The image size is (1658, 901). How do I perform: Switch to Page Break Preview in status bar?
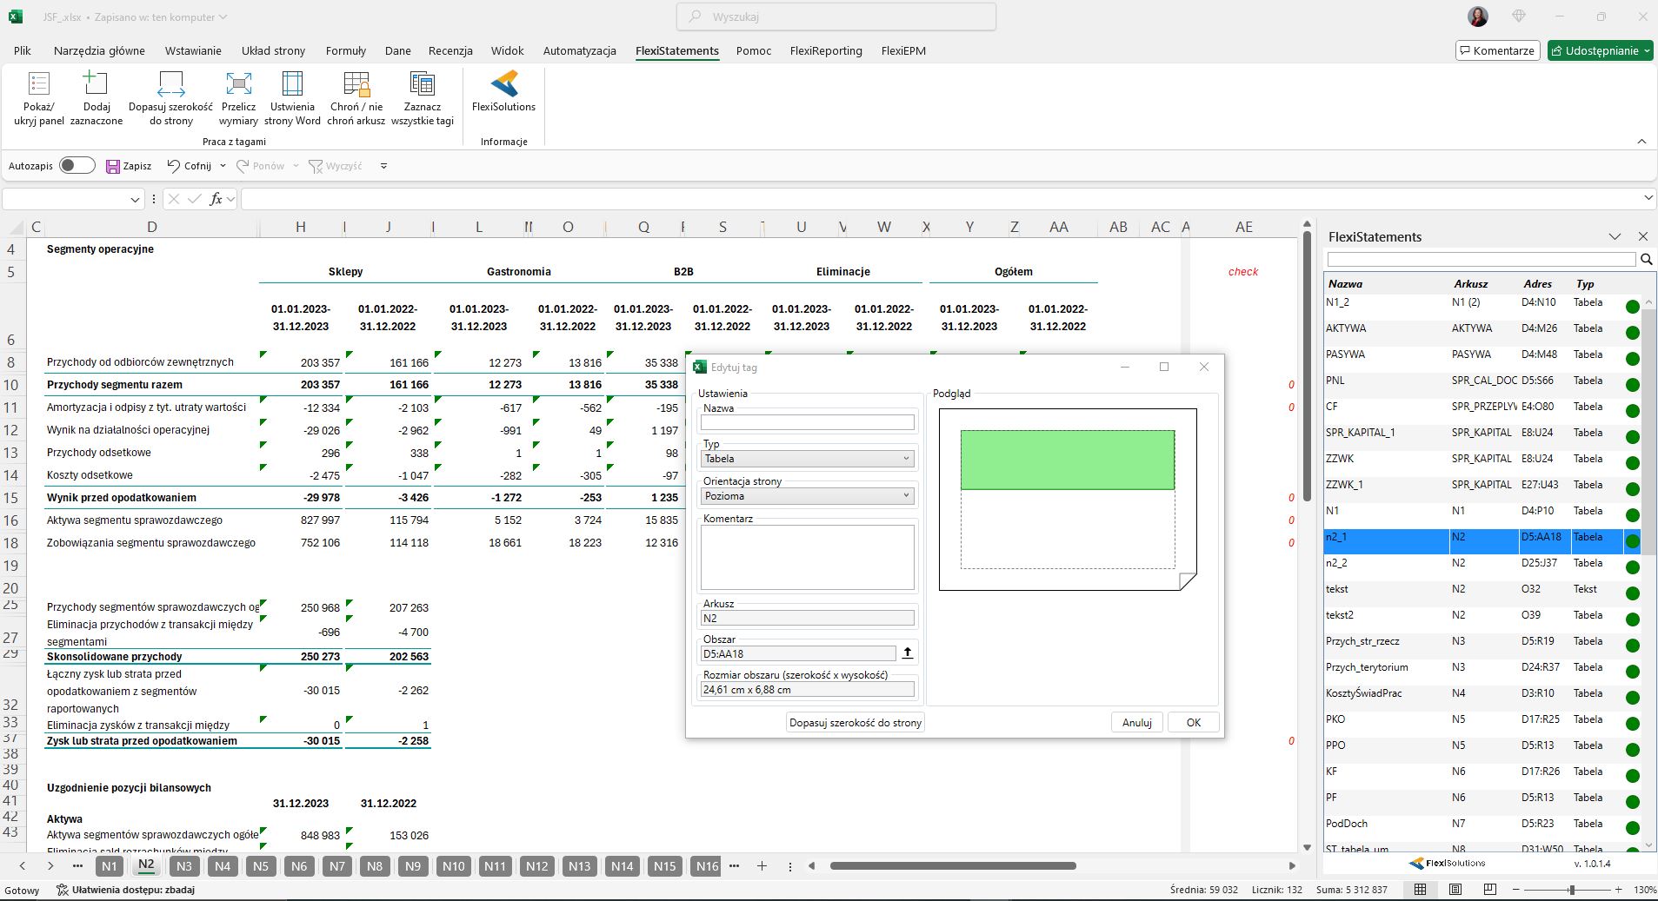pos(1489,890)
